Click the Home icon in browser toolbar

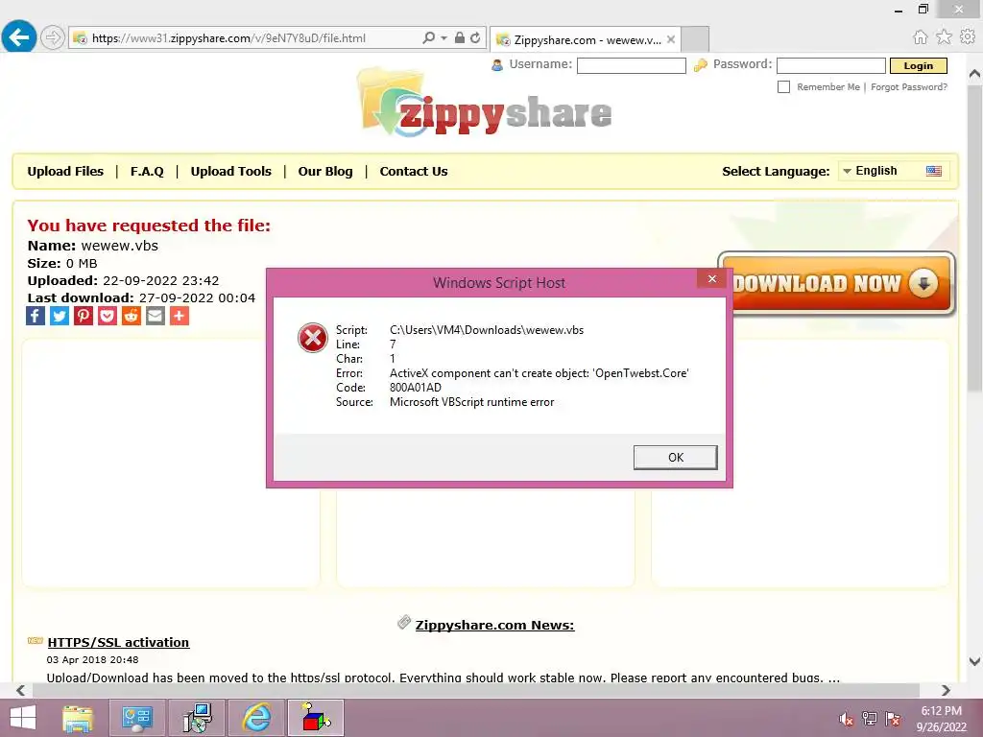click(x=920, y=37)
